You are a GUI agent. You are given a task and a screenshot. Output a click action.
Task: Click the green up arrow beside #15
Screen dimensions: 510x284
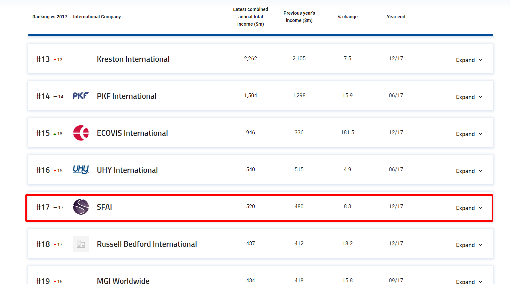pos(55,134)
